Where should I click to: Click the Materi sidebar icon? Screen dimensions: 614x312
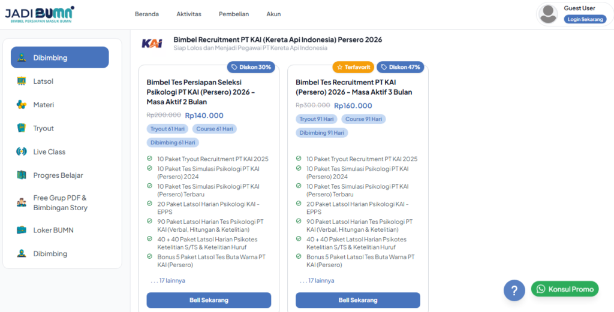coord(22,105)
